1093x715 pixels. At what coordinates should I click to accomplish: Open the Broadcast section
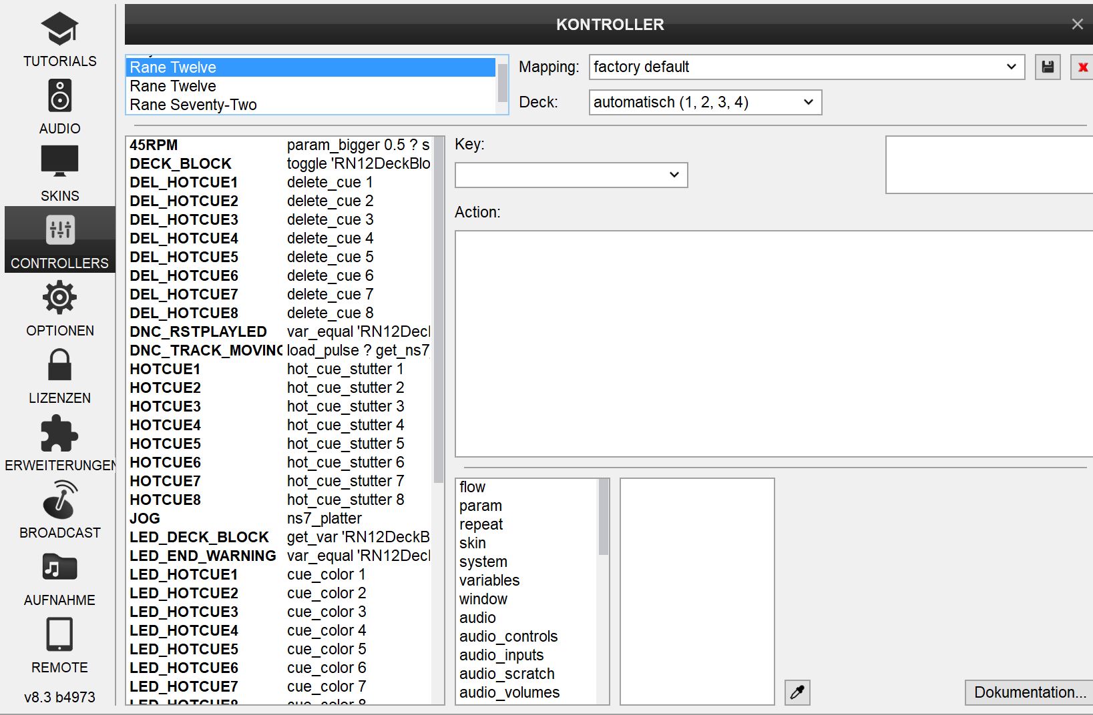(59, 510)
